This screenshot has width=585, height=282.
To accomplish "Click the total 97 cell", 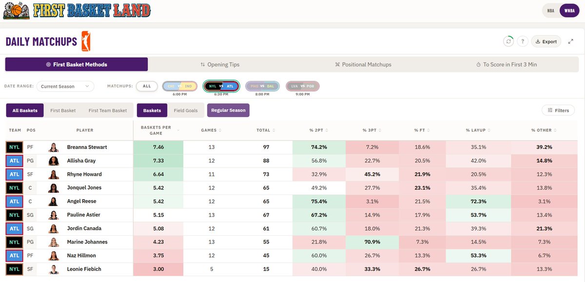I will click(266, 147).
